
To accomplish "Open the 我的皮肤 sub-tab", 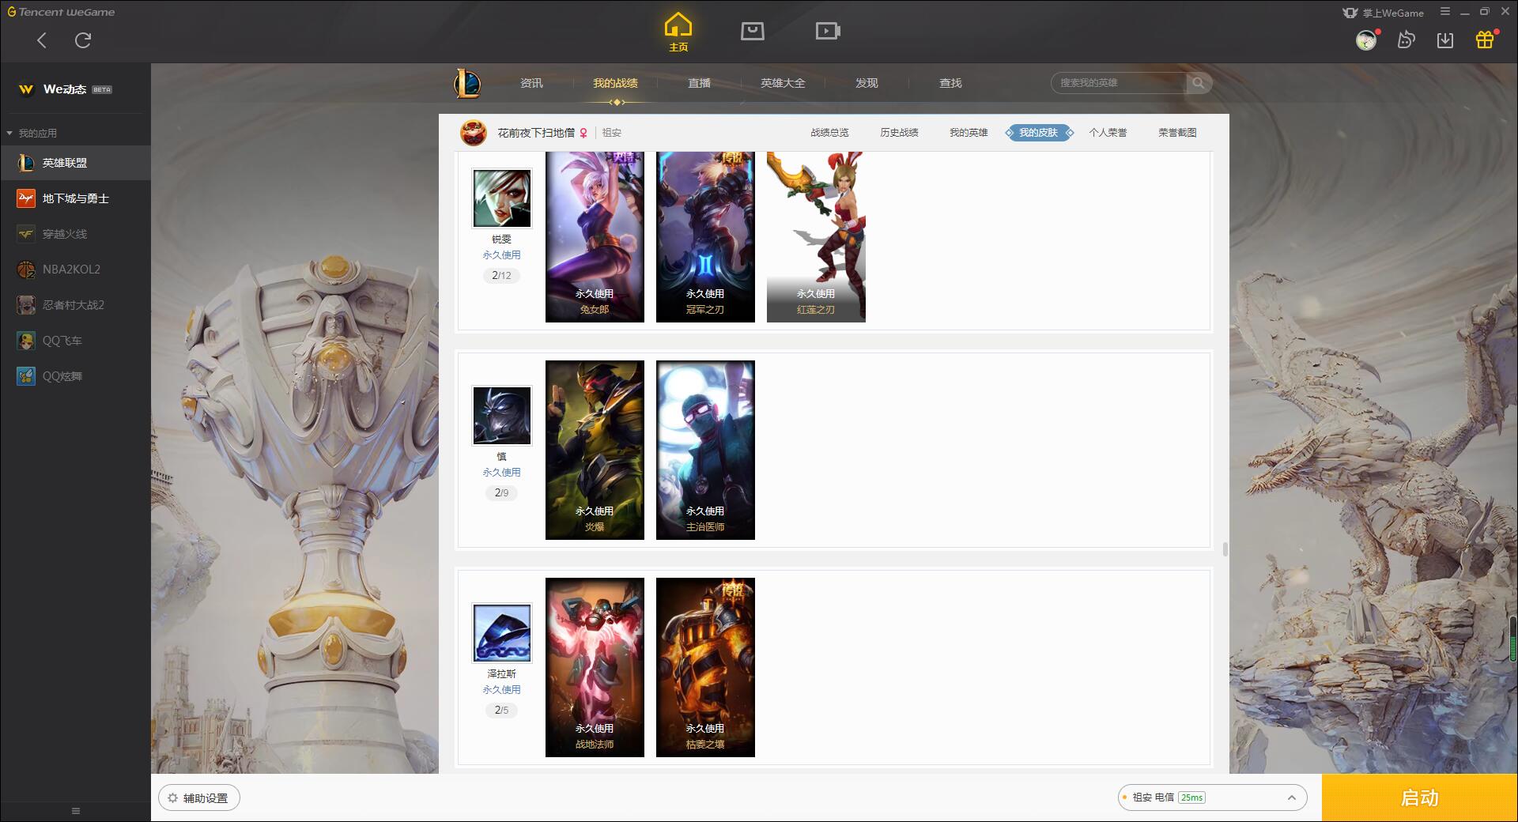I will 1038,133.
